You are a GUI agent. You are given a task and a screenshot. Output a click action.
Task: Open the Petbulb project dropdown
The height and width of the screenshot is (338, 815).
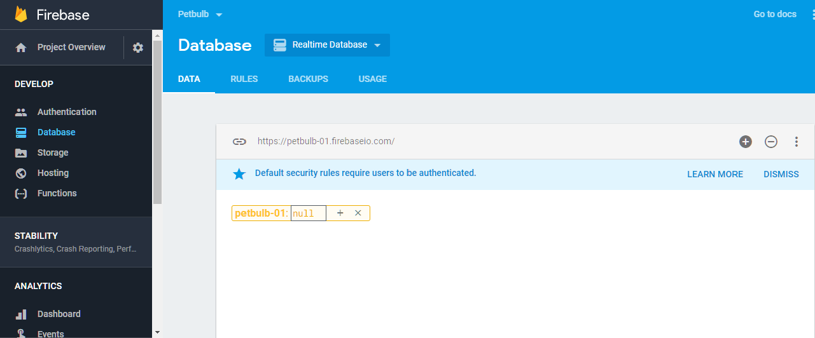point(200,15)
